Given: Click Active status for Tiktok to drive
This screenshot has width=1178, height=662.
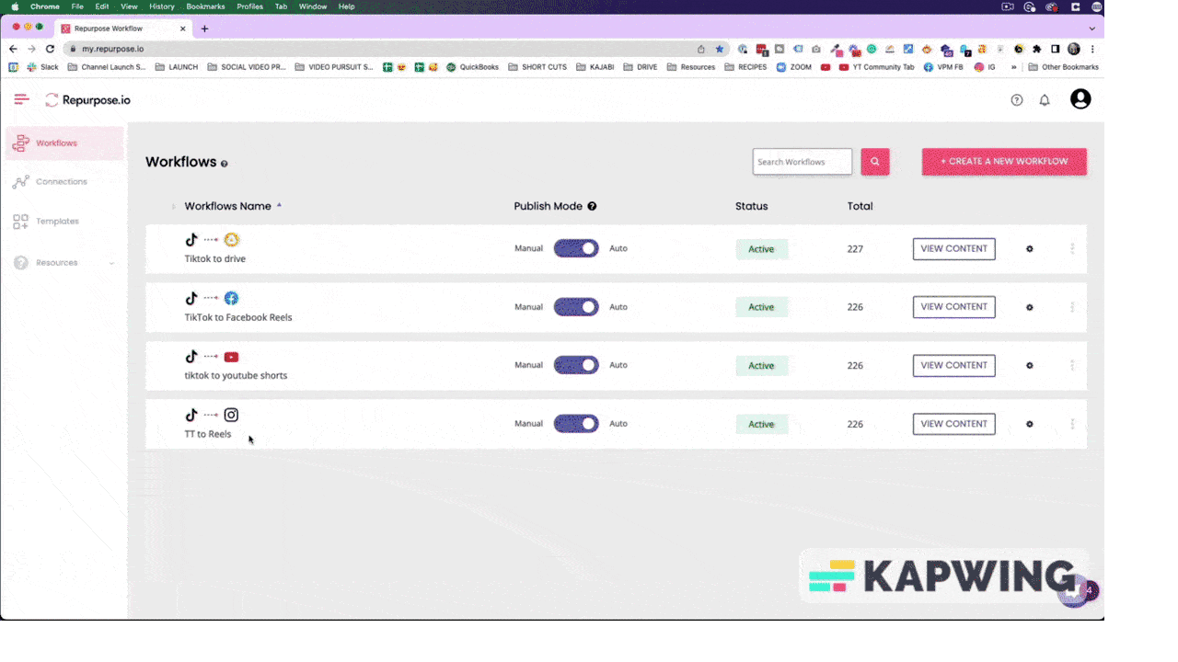Looking at the screenshot, I should coord(761,249).
